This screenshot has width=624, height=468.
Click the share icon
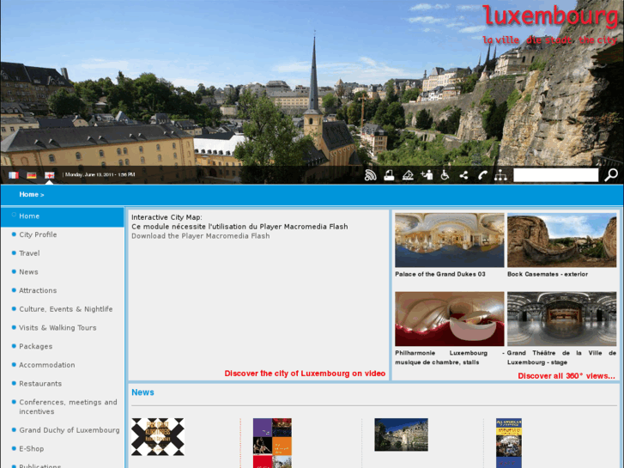(463, 175)
